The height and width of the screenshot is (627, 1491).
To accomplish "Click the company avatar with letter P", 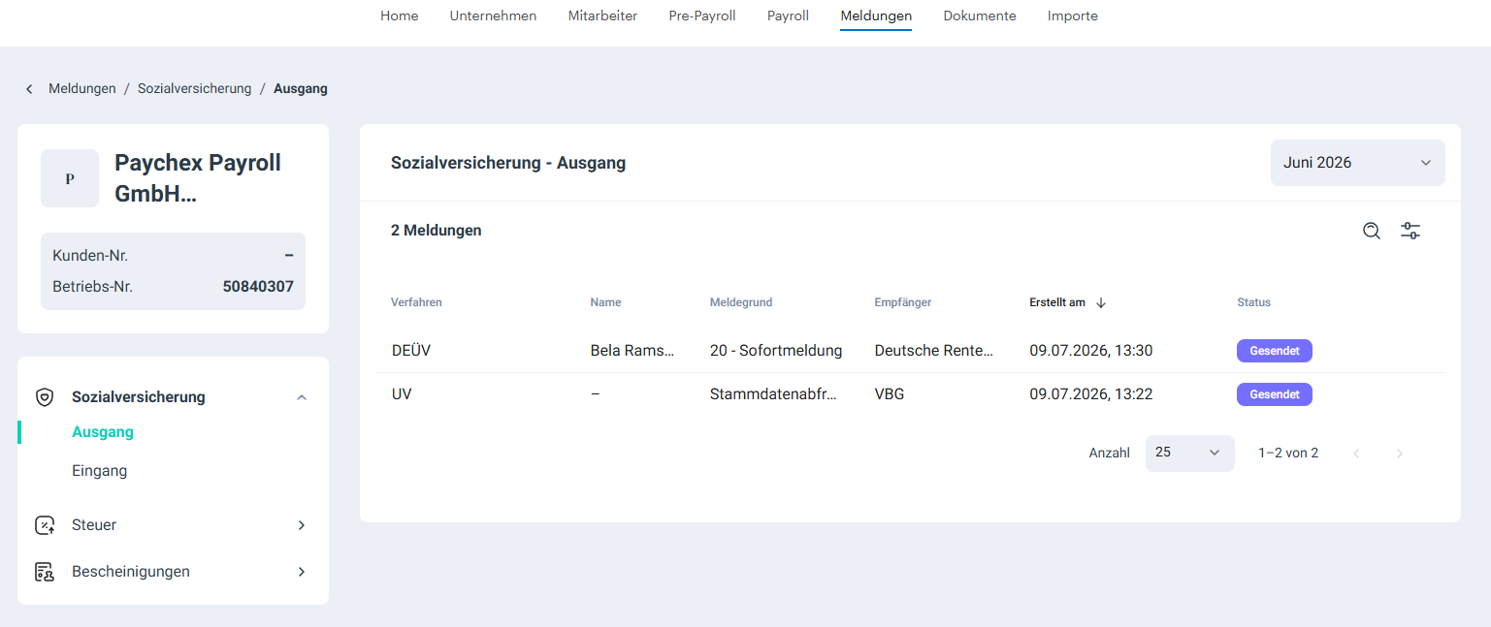I will pyautogui.click(x=70, y=178).
